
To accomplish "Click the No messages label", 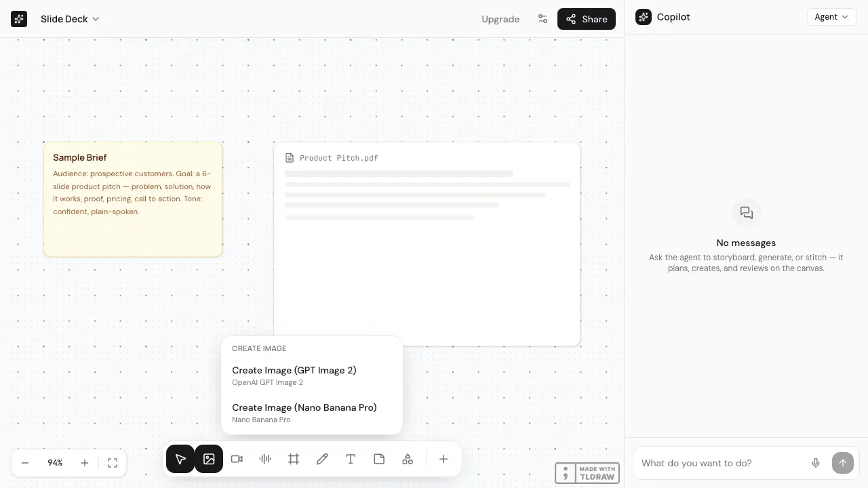I will [746, 243].
